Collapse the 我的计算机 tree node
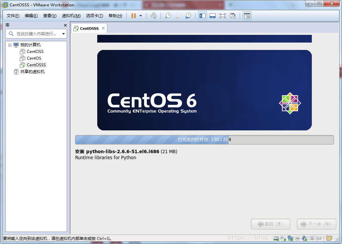 (x=10, y=45)
